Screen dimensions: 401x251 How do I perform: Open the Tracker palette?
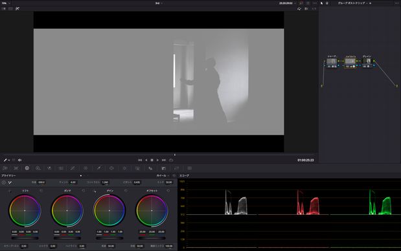[x=124, y=168]
